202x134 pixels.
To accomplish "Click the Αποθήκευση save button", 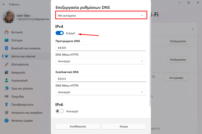I will [x=78, y=126].
